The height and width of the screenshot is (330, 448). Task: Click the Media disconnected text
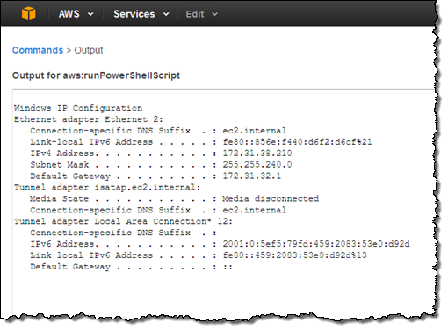click(271, 198)
